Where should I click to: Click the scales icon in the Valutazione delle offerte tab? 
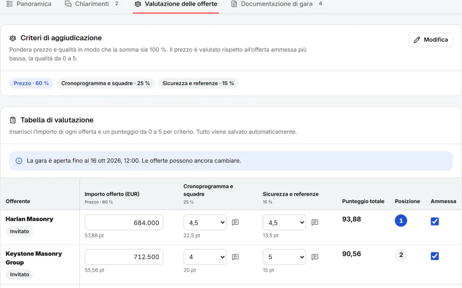[x=138, y=4]
